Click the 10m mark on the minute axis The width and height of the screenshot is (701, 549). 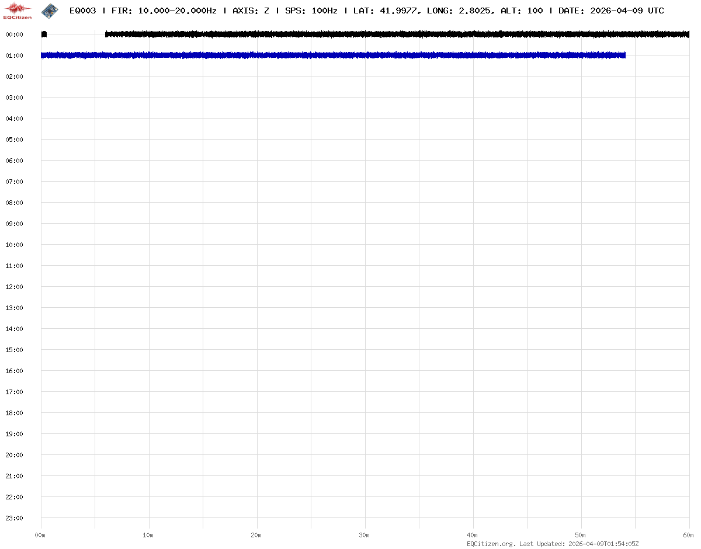click(x=148, y=535)
